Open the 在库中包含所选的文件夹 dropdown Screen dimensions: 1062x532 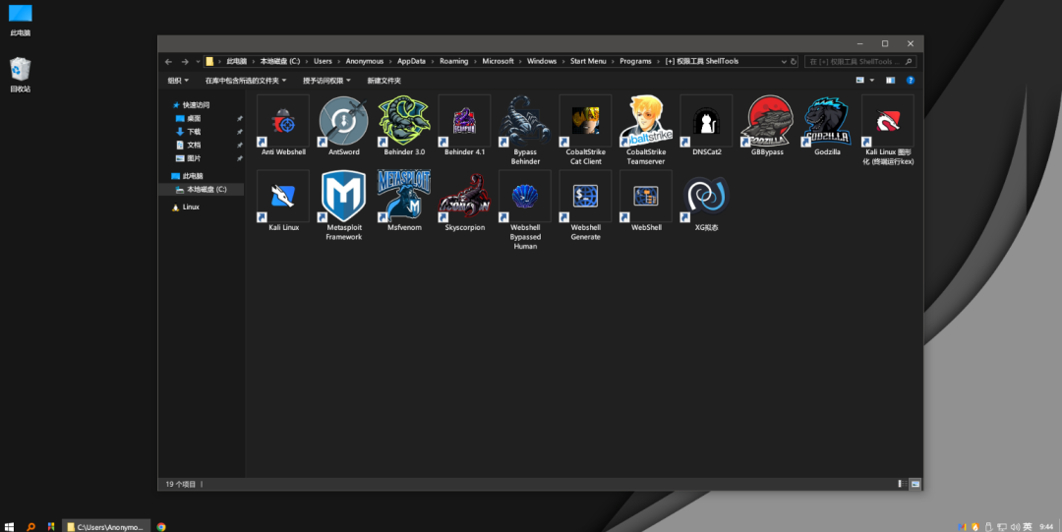coord(246,80)
